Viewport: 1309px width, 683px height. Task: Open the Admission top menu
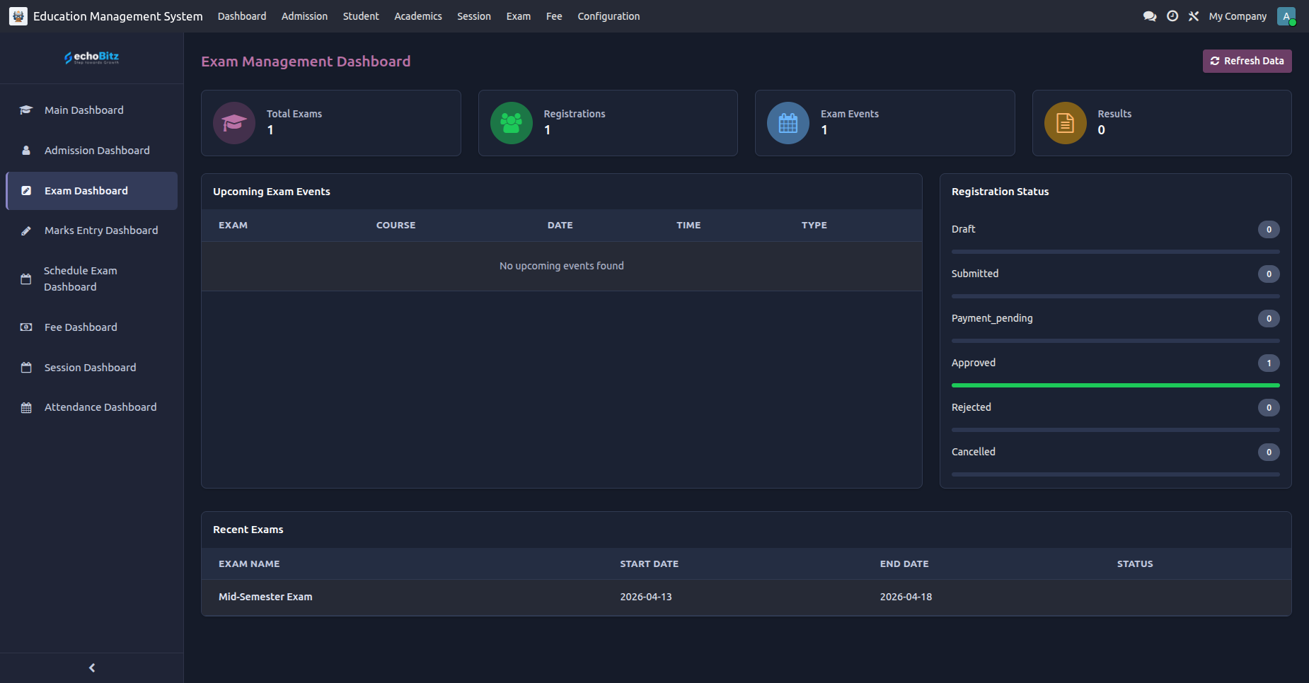click(x=304, y=16)
